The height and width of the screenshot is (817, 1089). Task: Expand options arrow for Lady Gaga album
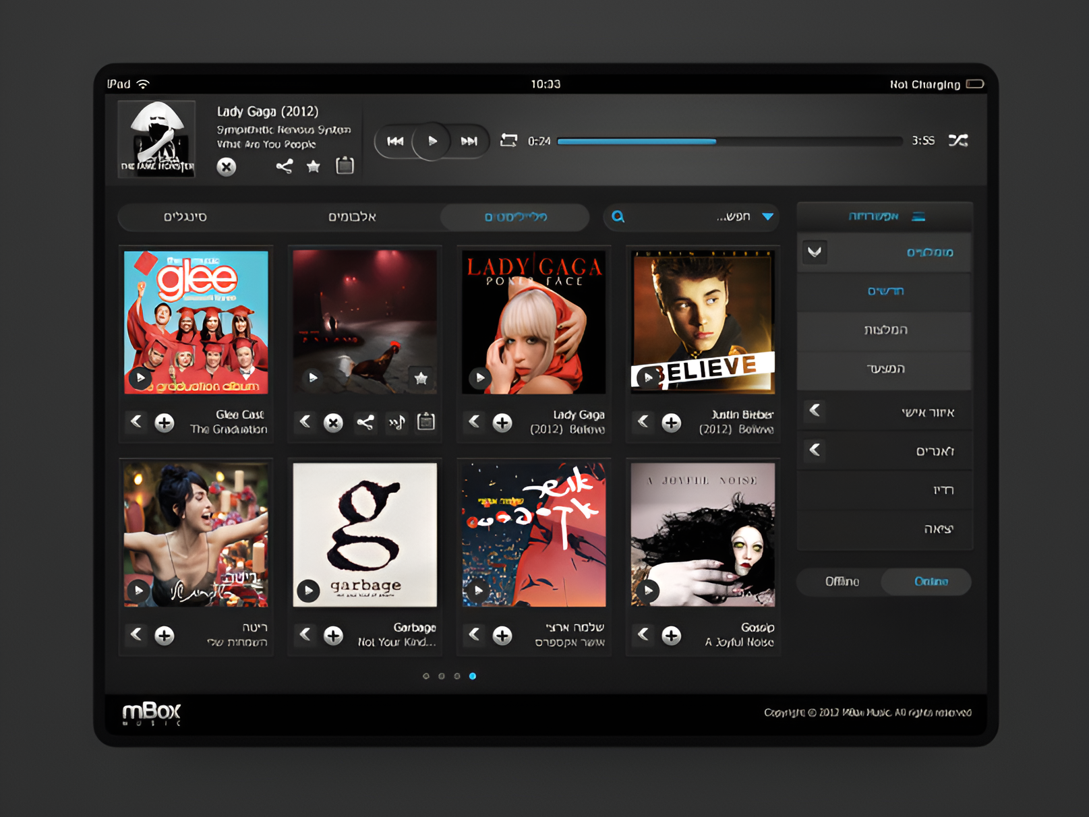(x=475, y=421)
